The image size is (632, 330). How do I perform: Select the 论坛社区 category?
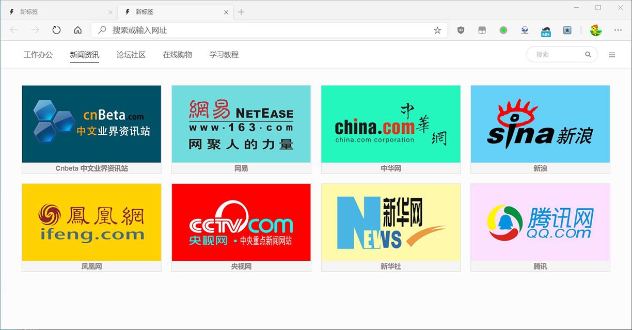[x=131, y=54]
